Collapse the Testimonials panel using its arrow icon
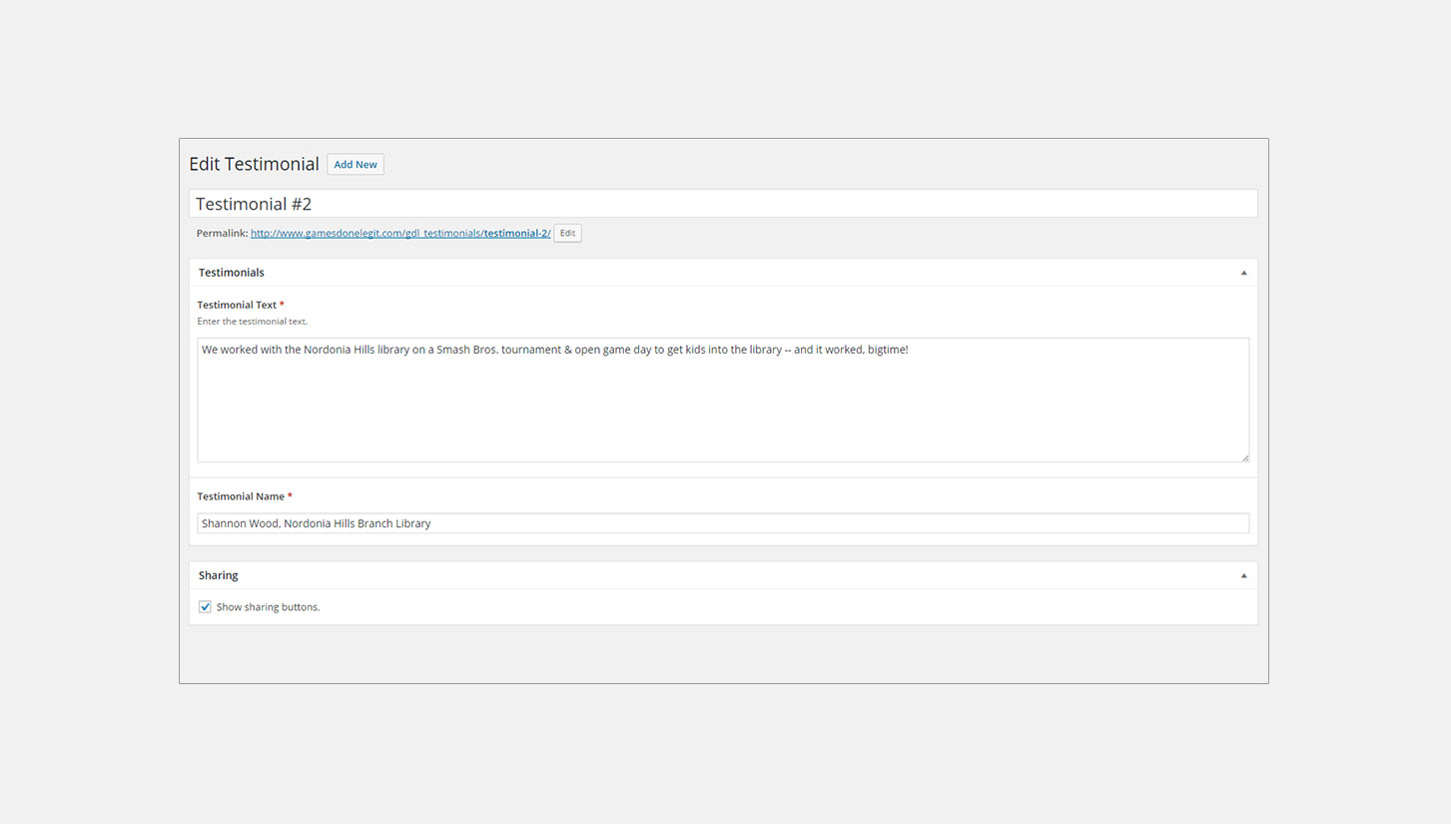This screenshot has height=824, width=1451. 1243,272
